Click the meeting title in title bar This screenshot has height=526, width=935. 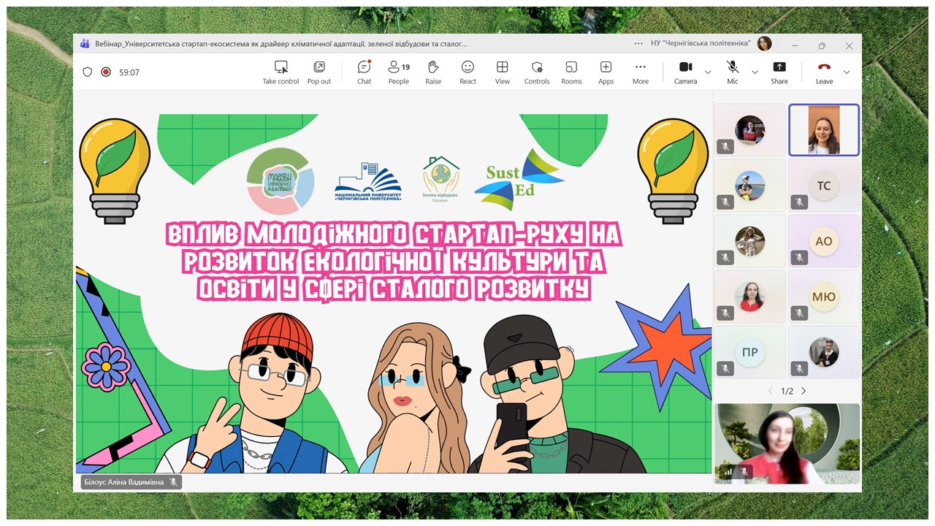281,44
